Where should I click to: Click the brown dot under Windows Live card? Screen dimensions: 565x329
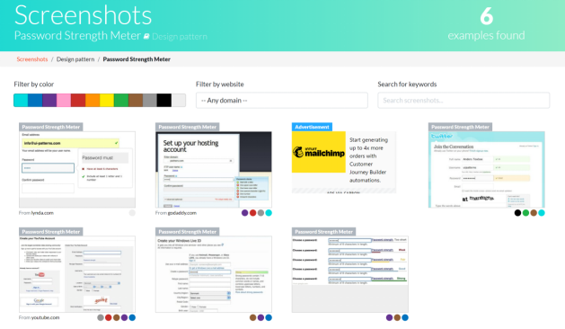tap(253, 317)
